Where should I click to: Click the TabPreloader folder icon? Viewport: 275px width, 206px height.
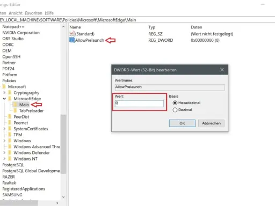click(x=15, y=111)
